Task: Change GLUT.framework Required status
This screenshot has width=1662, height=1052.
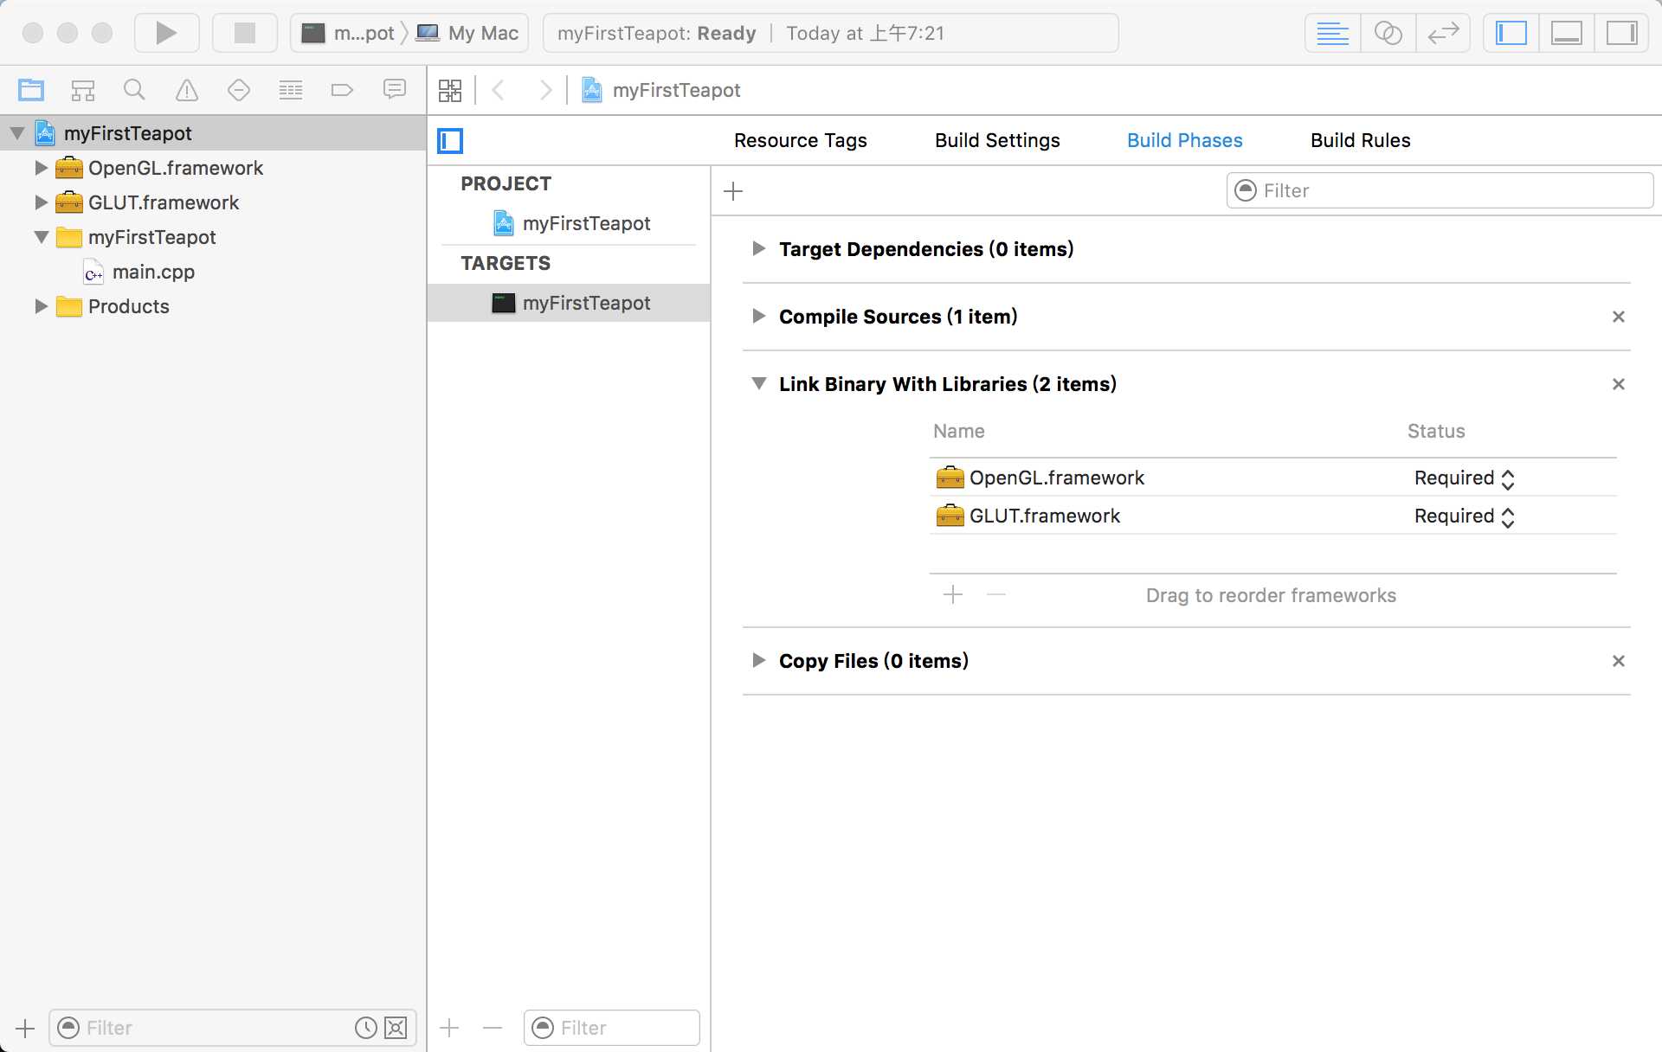Action: pyautogui.click(x=1465, y=516)
